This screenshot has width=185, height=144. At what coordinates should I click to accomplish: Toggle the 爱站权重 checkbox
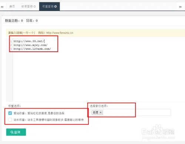(10, 113)
